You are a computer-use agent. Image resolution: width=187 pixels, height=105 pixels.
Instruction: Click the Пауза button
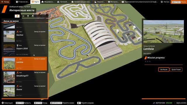pos(179,2)
